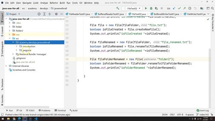The image size is (215, 121).
Task: Open the Refactor menu
Action: click(54, 3)
